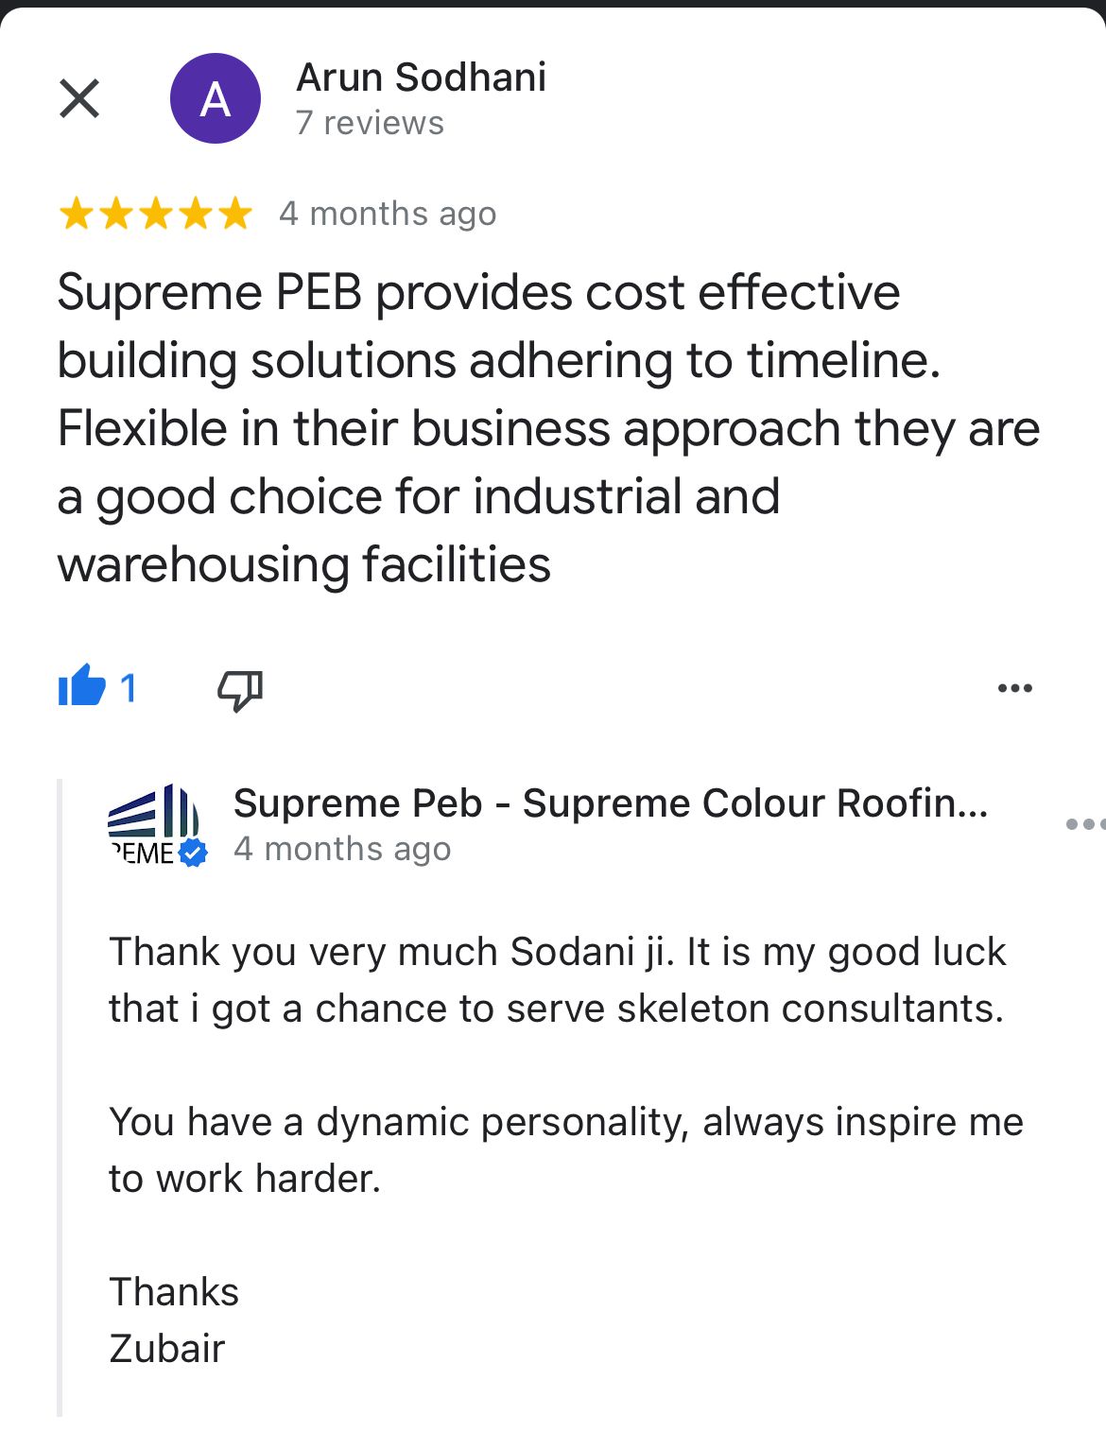Click the like count number 1

click(129, 688)
